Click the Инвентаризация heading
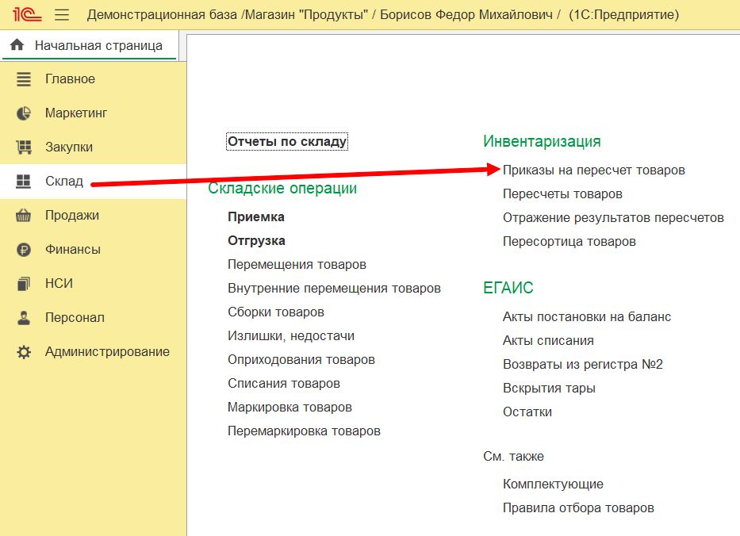 [542, 141]
